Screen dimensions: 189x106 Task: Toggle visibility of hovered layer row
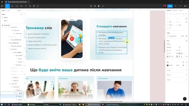tap(22, 93)
